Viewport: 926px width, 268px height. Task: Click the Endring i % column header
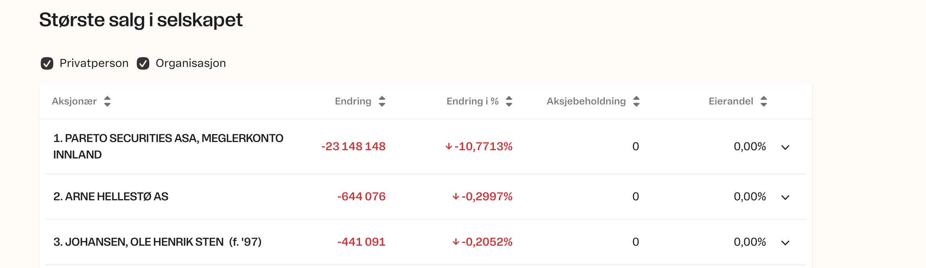coord(472,101)
